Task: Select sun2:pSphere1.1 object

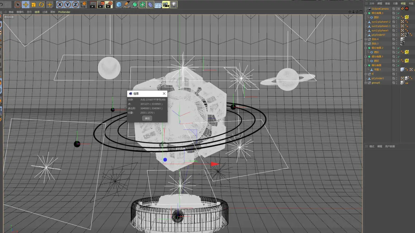Action: (x=381, y=26)
